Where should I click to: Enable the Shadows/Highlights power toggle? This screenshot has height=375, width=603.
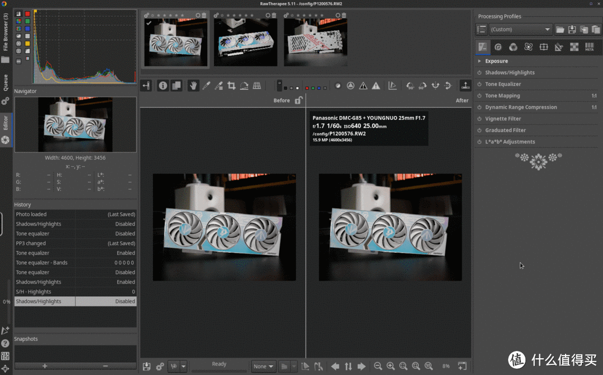point(480,73)
